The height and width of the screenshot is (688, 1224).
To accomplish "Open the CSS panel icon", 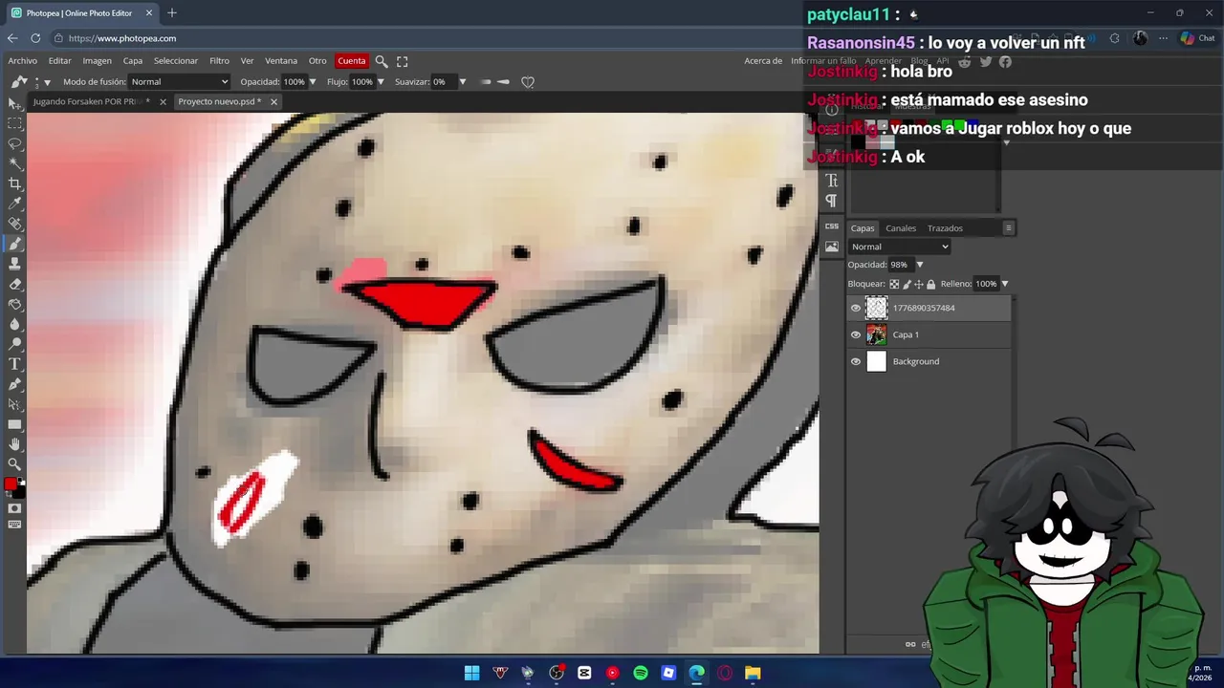I will pos(832,226).
